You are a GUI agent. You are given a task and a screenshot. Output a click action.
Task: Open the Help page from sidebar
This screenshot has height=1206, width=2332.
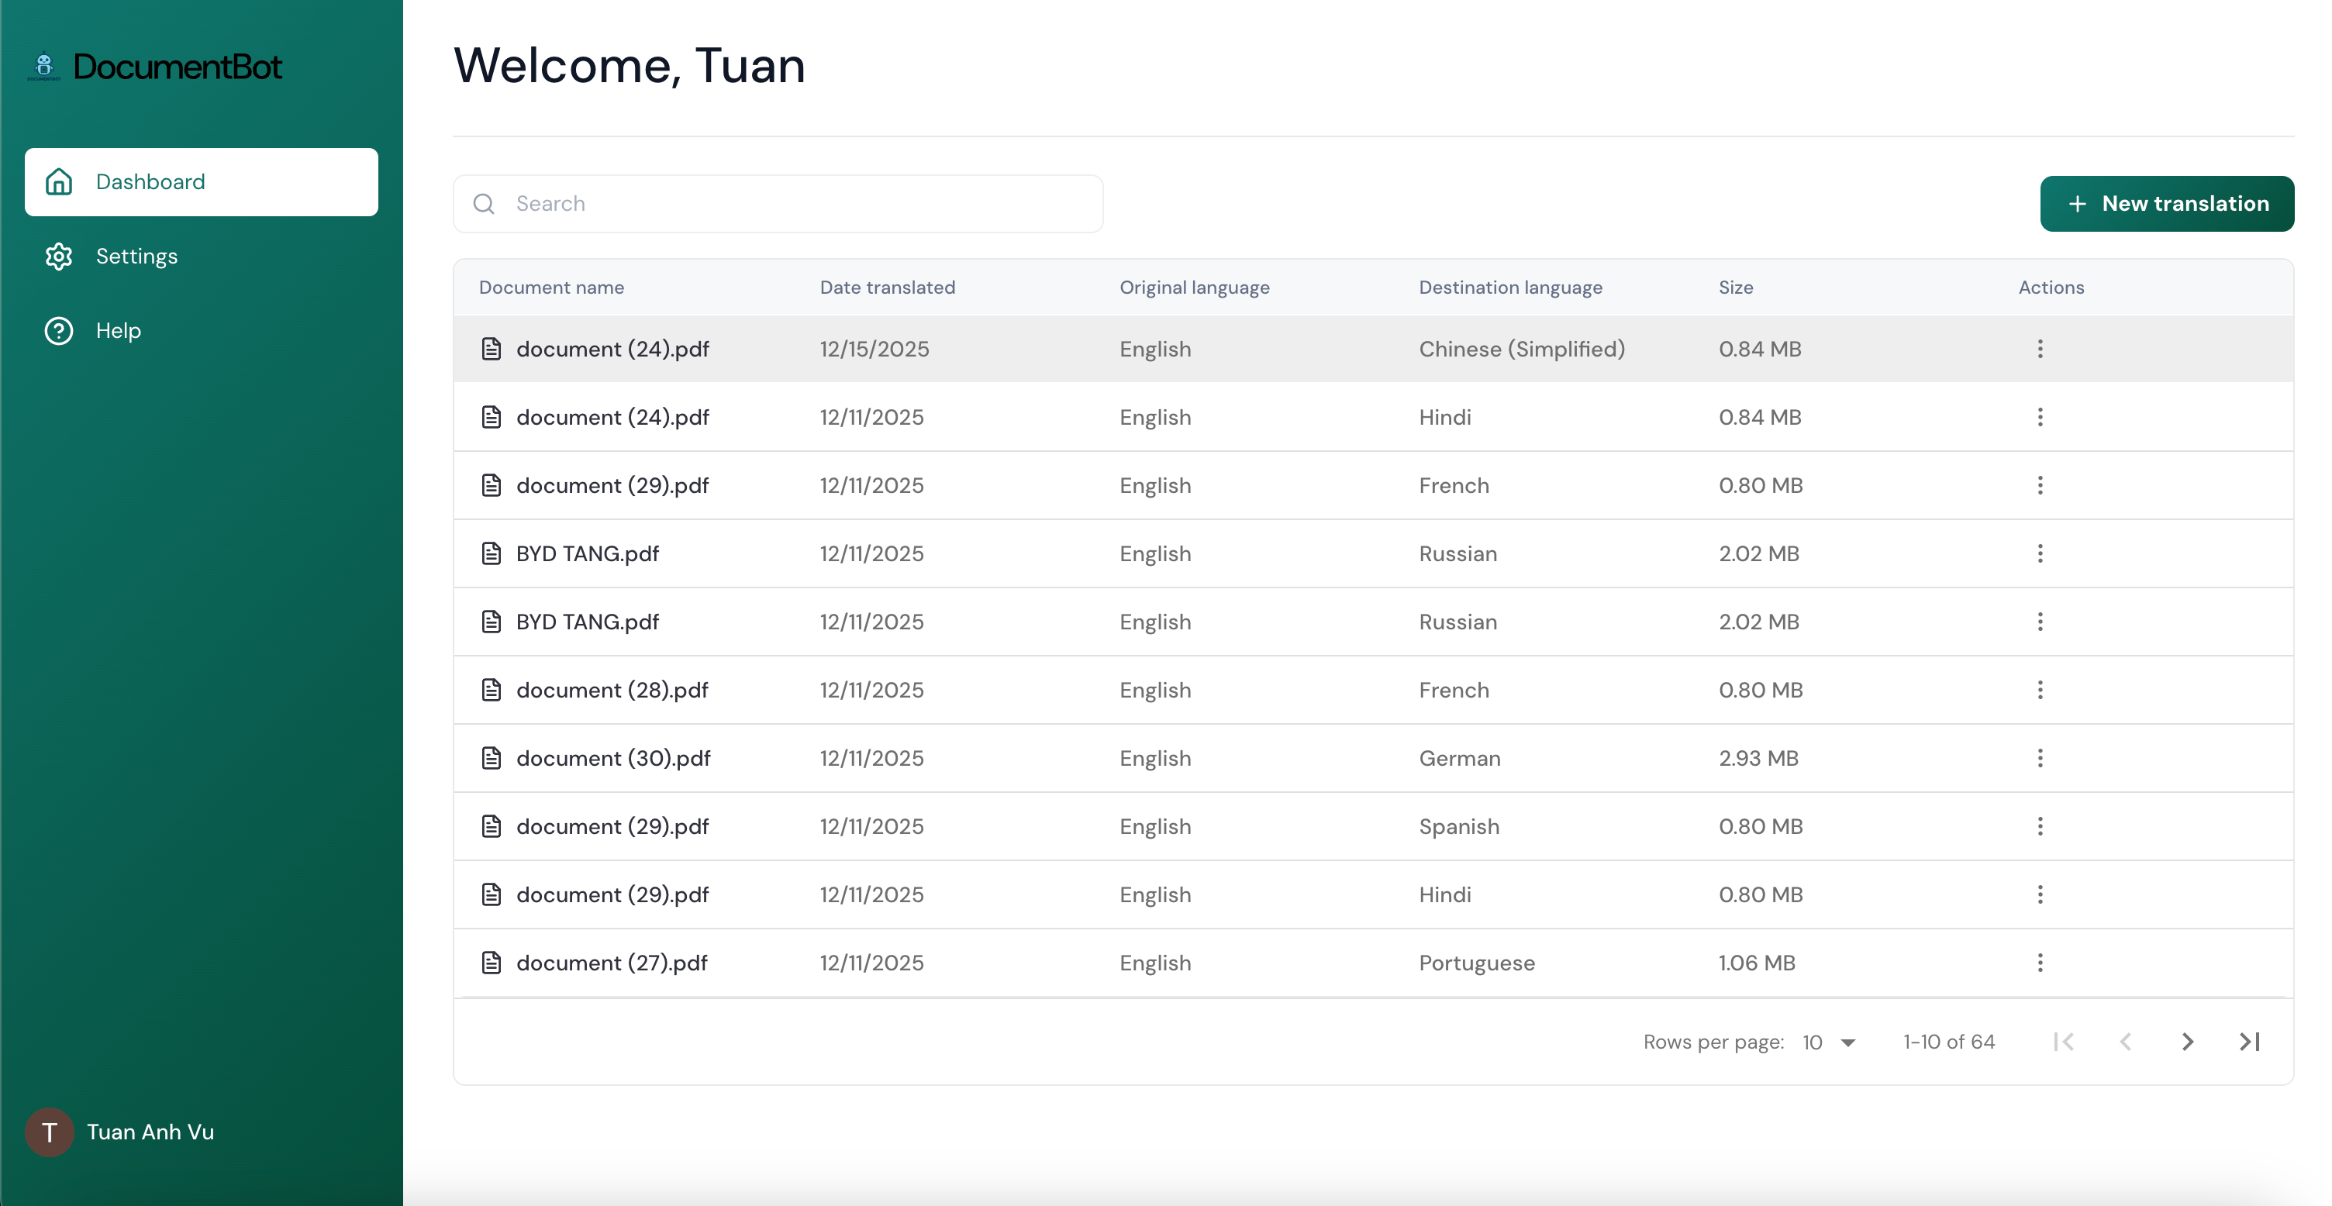point(118,331)
